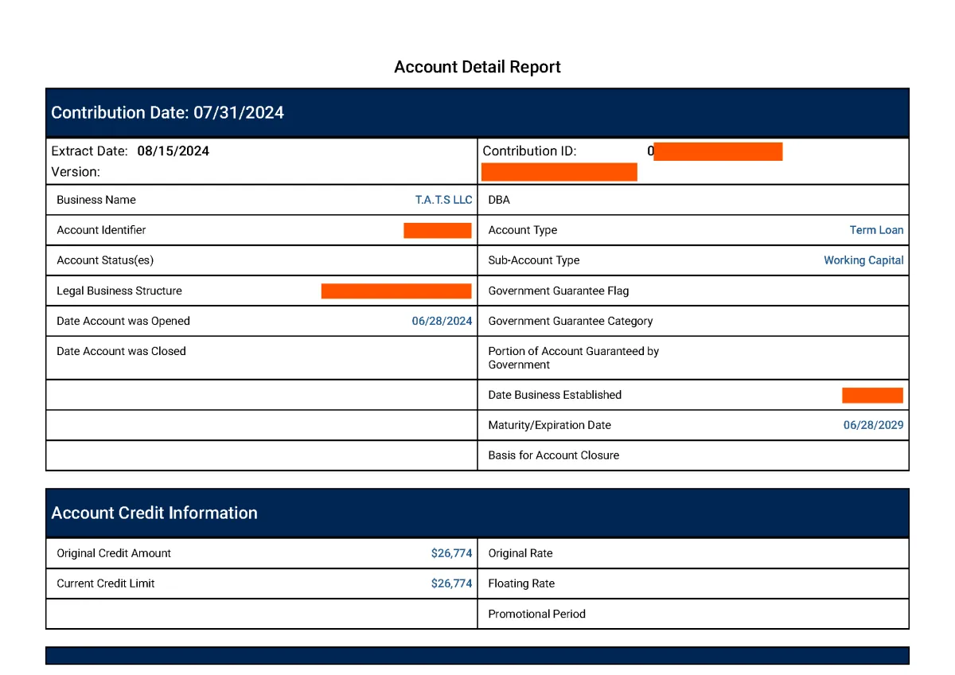
Task: Click the Version label
Action: pos(76,171)
